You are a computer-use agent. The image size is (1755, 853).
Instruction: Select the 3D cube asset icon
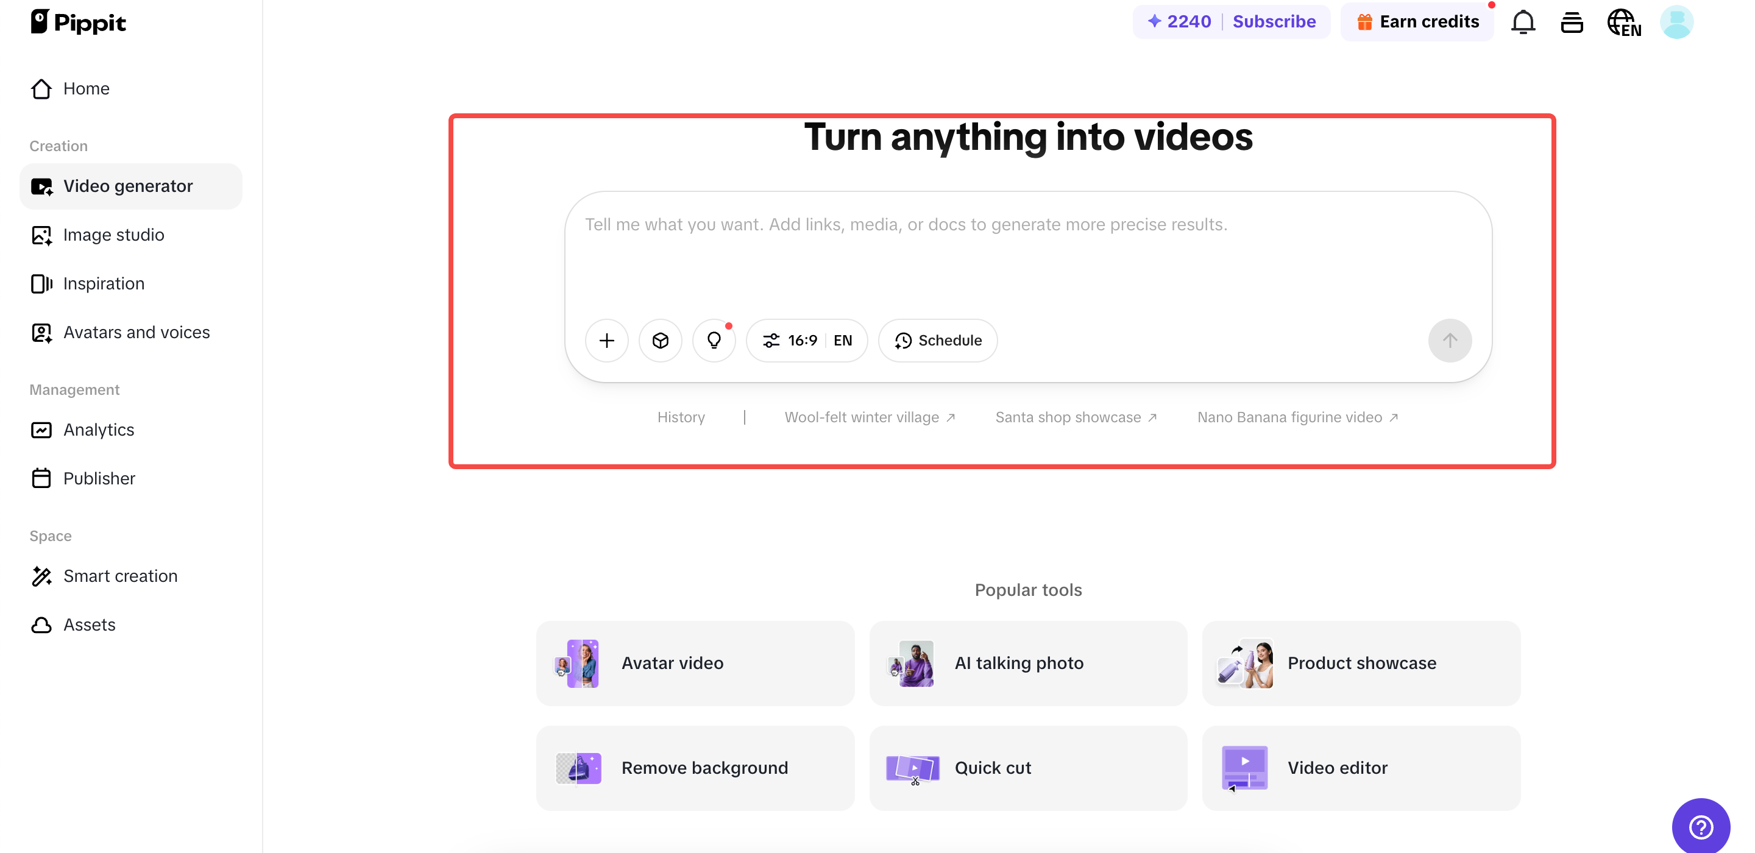click(660, 340)
